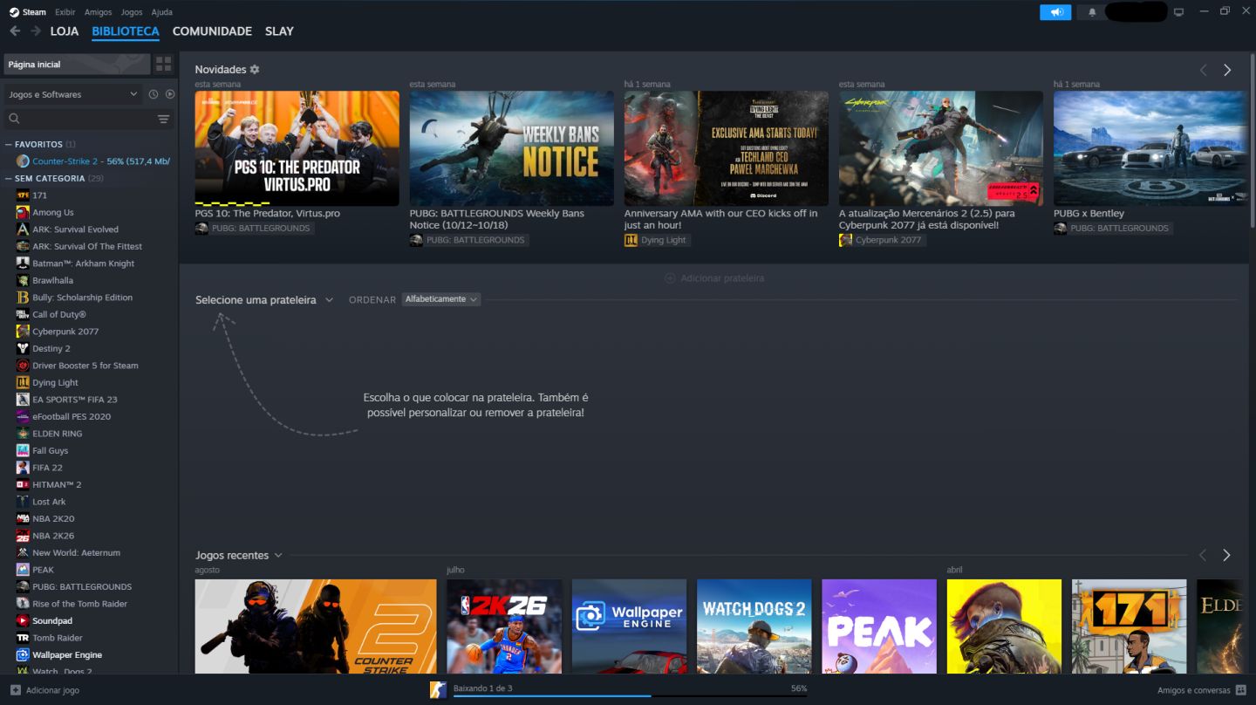Open the Steam menu

tap(28, 12)
